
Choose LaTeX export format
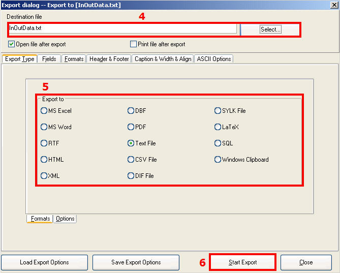point(218,127)
